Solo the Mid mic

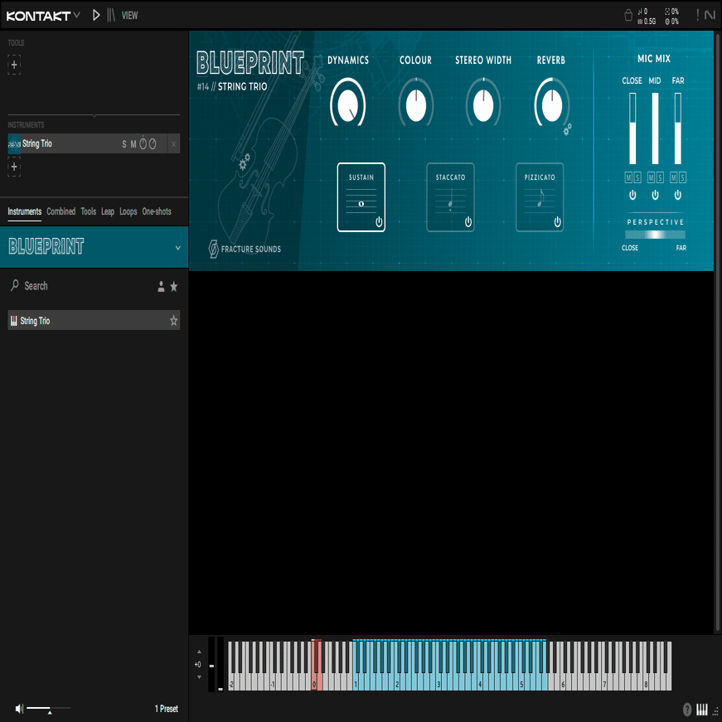pos(660,177)
